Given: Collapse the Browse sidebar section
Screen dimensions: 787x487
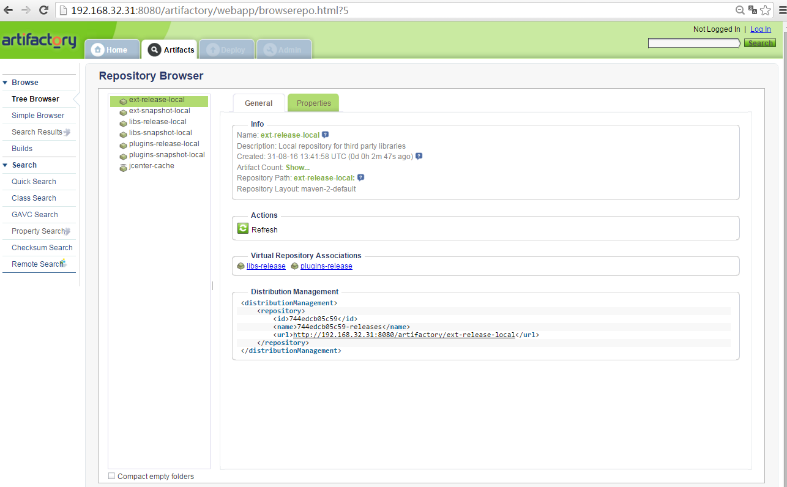Looking at the screenshot, I should point(5,83).
